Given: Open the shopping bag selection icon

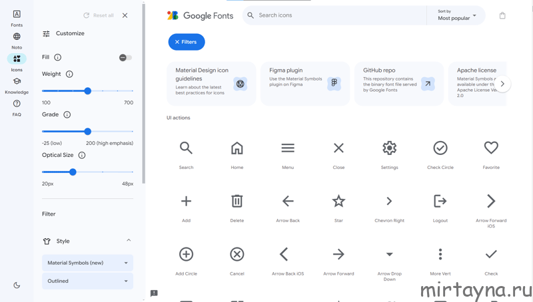Looking at the screenshot, I should (502, 15).
